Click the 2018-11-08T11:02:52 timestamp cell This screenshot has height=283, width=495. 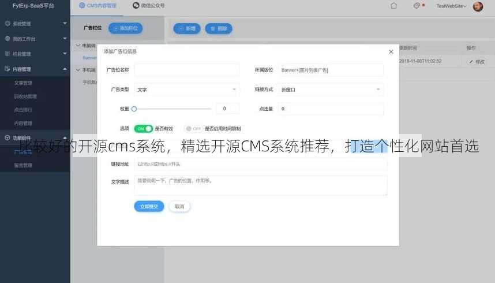420,61
